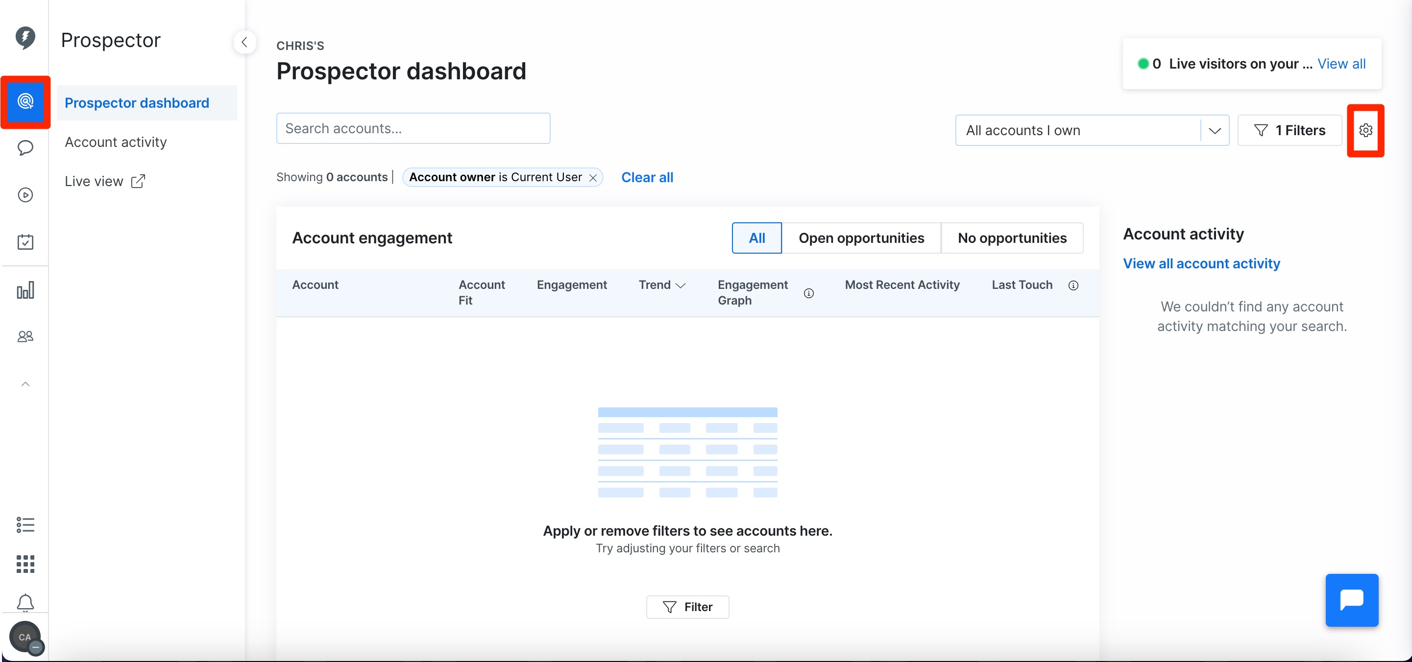Click the Account column header

[315, 285]
